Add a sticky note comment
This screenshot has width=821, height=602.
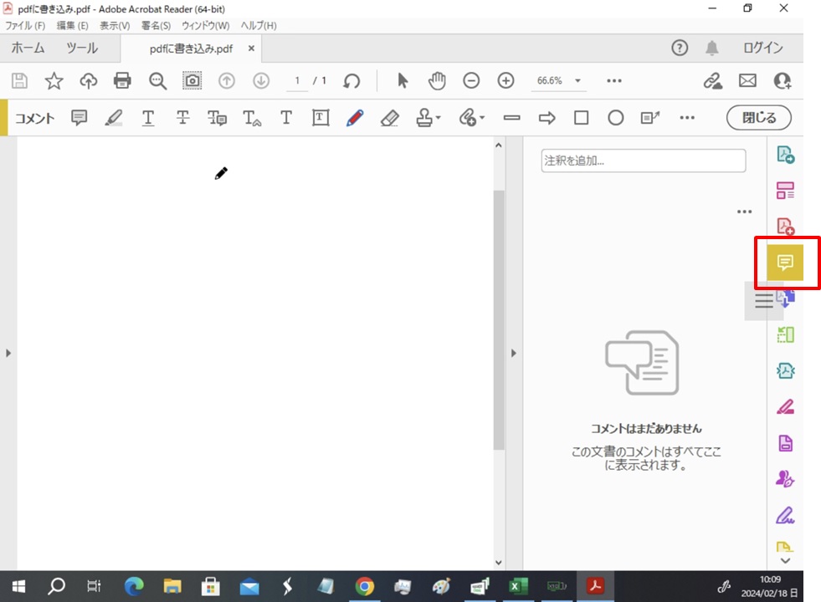click(79, 118)
